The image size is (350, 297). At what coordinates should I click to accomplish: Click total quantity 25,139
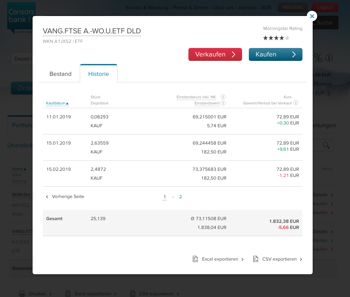point(98,218)
